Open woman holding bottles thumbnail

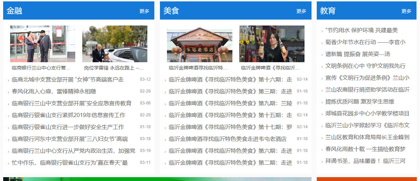[x=272, y=44]
